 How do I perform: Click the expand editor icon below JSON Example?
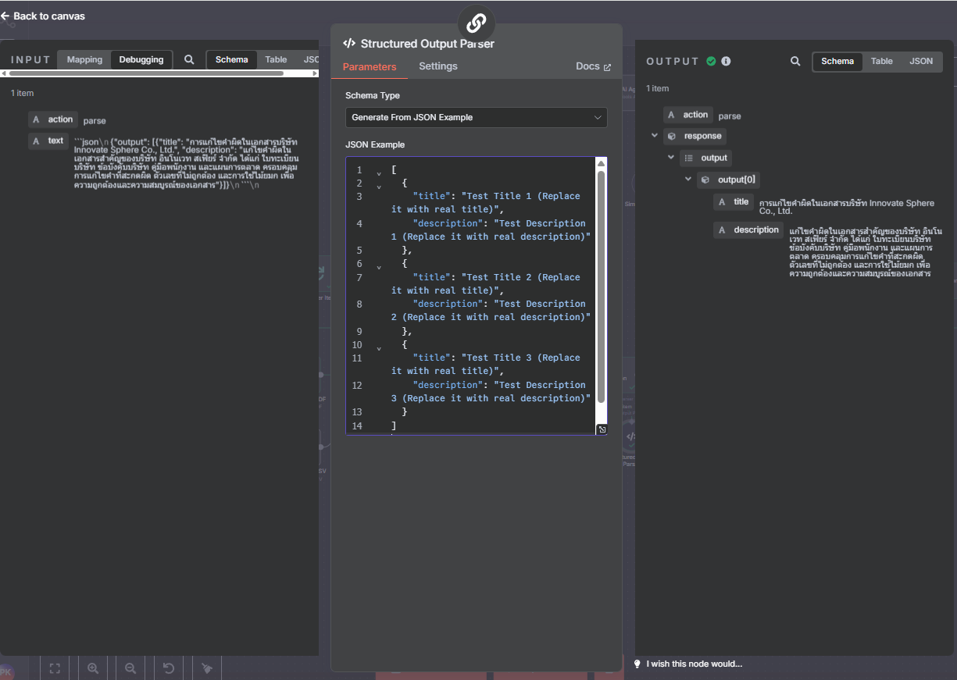(602, 429)
